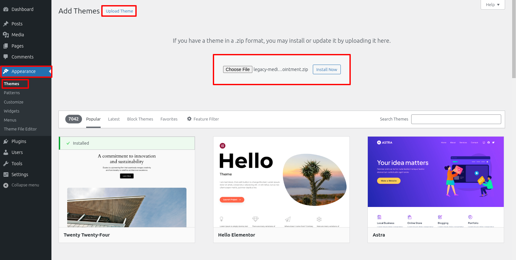Open Hello Elementor theme thumbnail
The image size is (516, 260).
(x=281, y=182)
